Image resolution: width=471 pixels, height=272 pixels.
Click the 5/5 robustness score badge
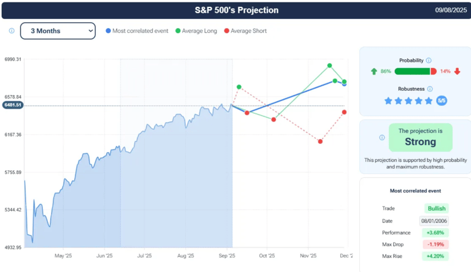pos(442,100)
